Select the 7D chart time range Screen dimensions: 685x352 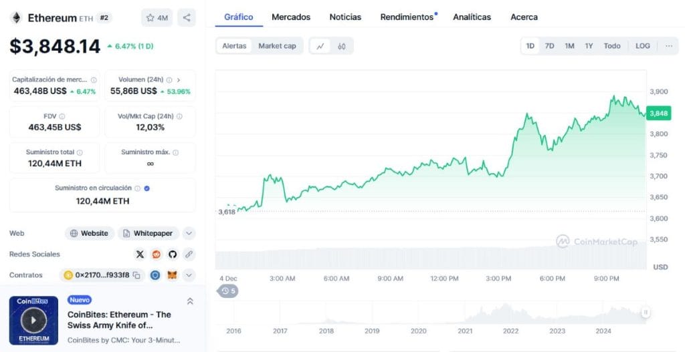549,46
